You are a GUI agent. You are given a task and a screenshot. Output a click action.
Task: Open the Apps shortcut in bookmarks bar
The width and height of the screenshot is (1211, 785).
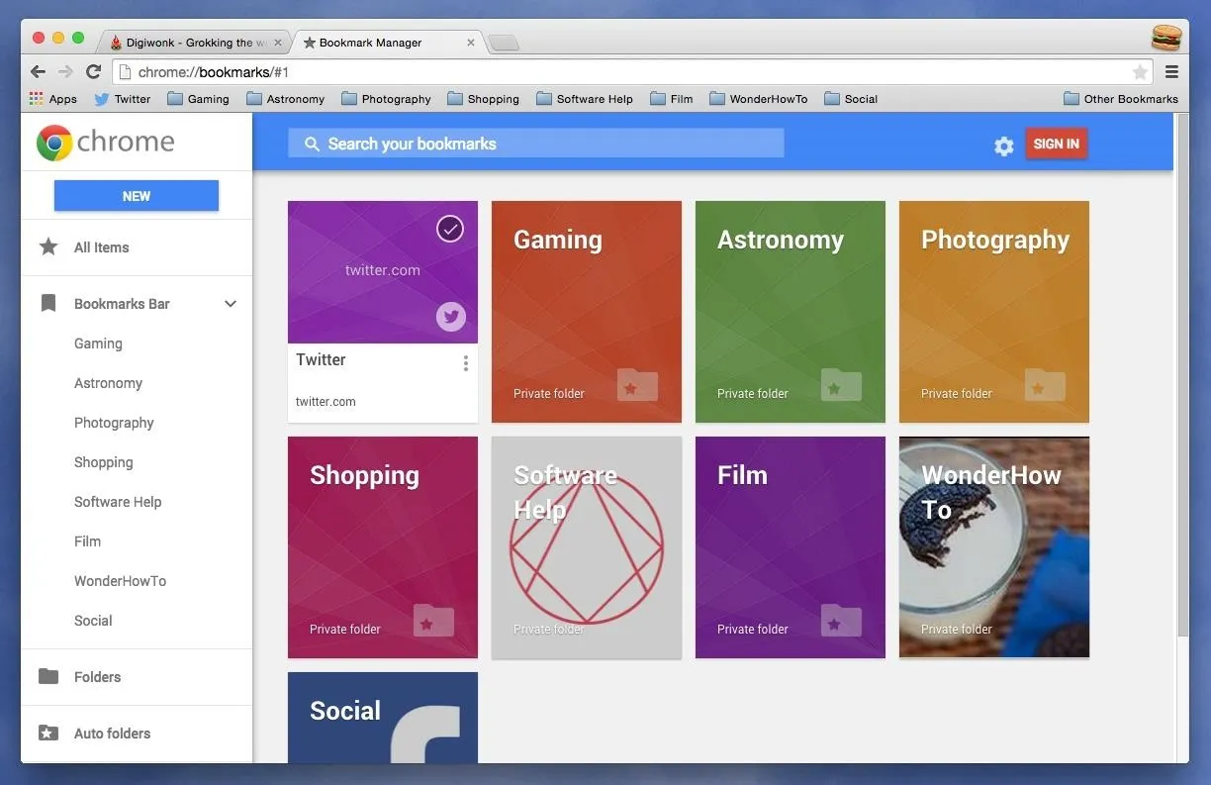coord(53,99)
